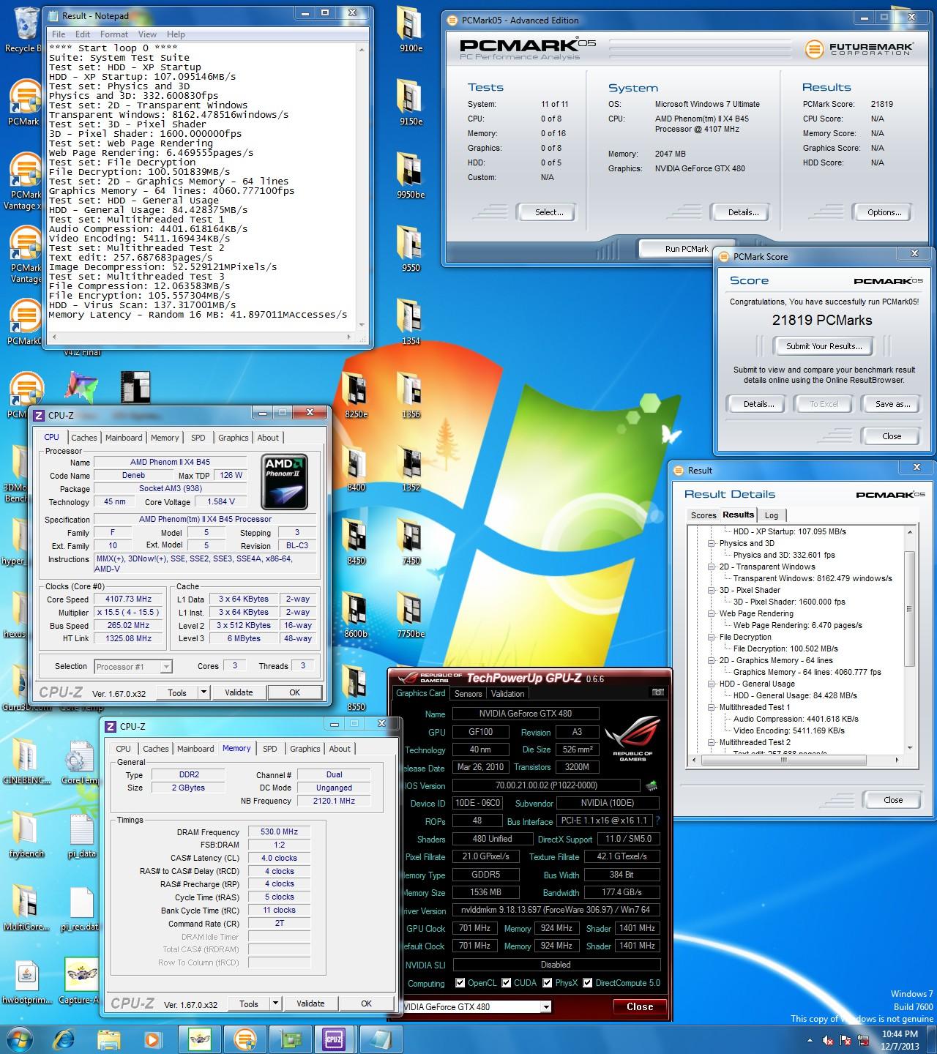Select the 9950be desktop folder

coord(411,177)
